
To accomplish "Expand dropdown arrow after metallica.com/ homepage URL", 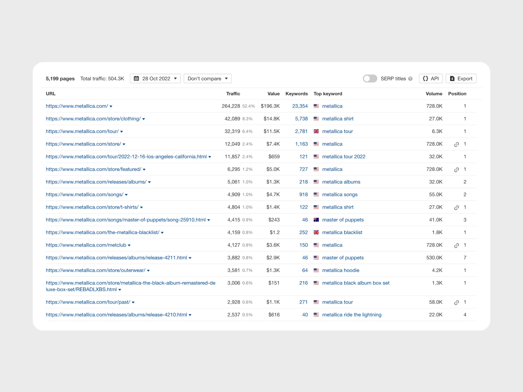I will coord(111,107).
